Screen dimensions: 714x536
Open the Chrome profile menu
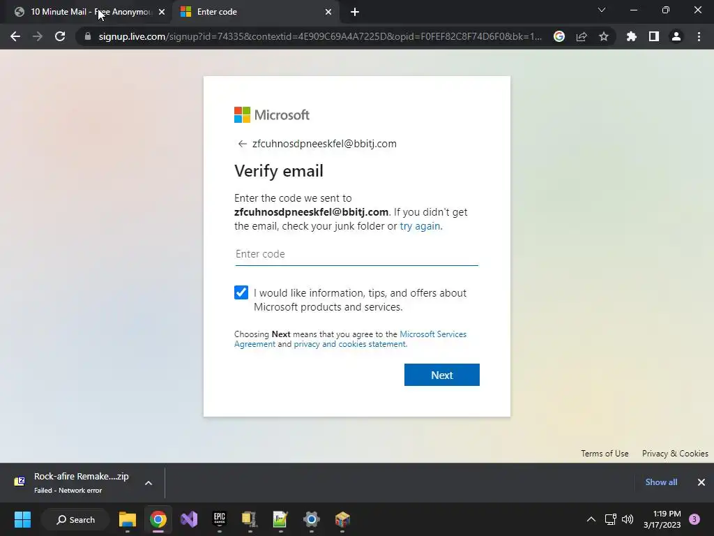pos(676,36)
